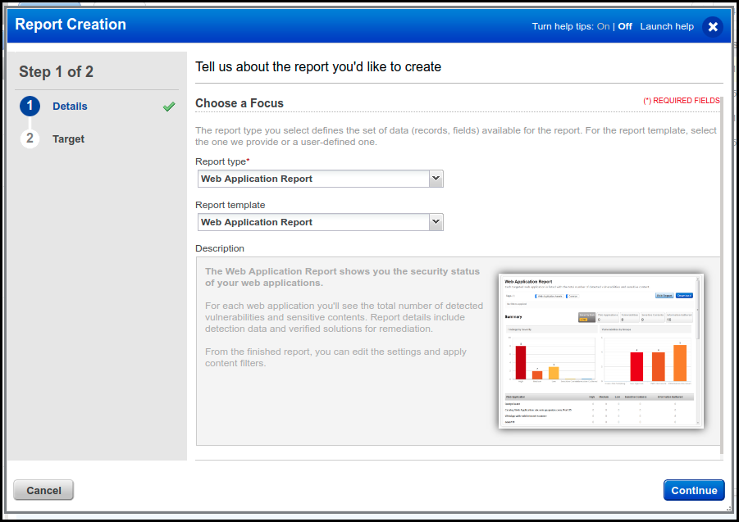
Task: Expand the Web Application Report type list
Action: (436, 179)
